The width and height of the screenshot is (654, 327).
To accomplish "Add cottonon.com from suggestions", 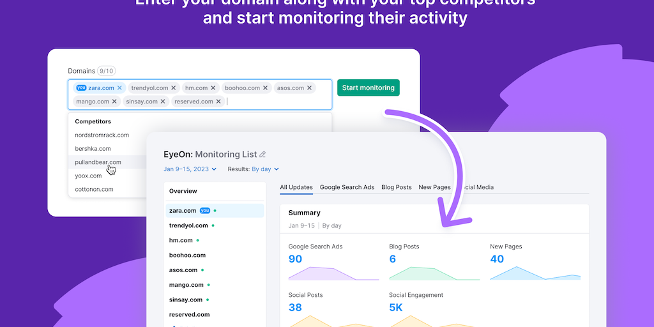I will pos(94,189).
